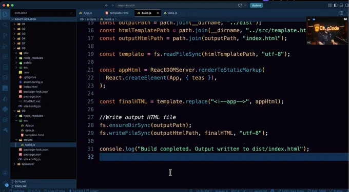Collapse the REACT-SCRATCH root section
The image size is (349, 192).
(x=44, y=19)
